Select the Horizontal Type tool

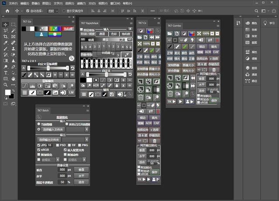click(6, 73)
